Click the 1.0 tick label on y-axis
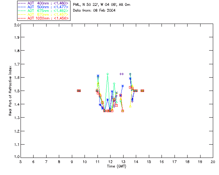 [x=17, y=157]
